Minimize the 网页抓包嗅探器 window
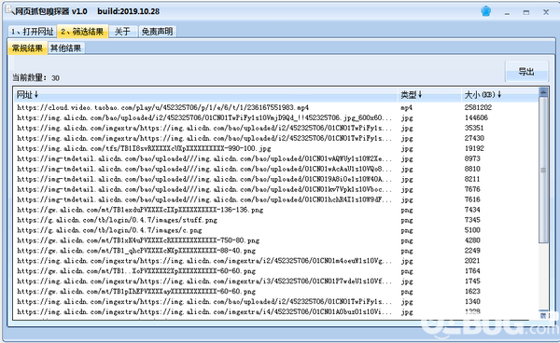The height and width of the screenshot is (343, 560). coord(507,13)
